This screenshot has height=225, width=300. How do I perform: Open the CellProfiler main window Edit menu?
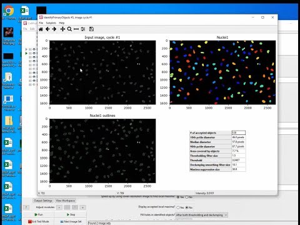(x=32, y=29)
